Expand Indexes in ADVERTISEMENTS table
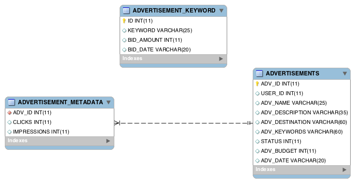Image resolution: width=355 pixels, height=183 pixels. point(344,170)
